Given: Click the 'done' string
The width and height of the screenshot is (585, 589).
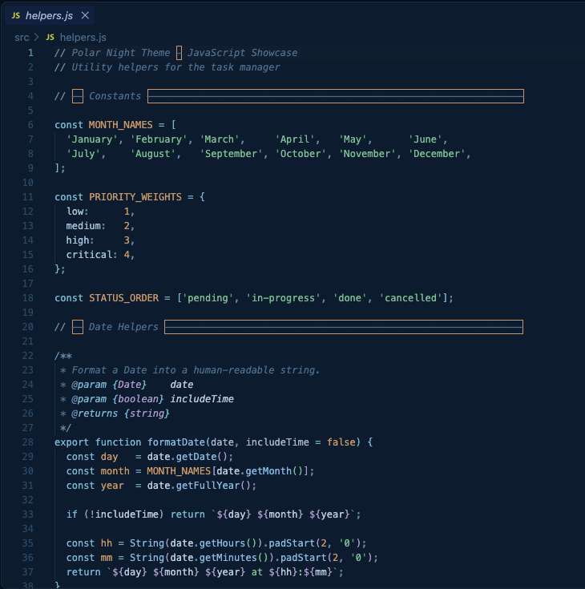Looking at the screenshot, I should coord(349,298).
